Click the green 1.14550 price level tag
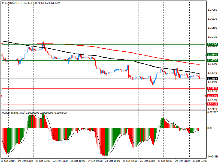This screenshot has width=218, height=164. click(x=212, y=60)
